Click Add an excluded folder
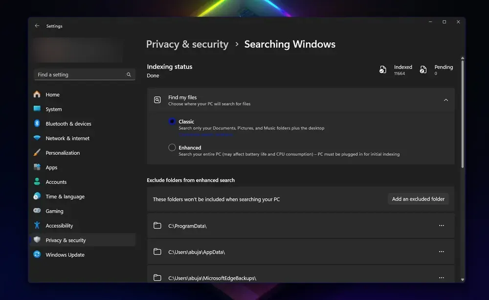Screen dimensions: 489x300 click(418, 199)
